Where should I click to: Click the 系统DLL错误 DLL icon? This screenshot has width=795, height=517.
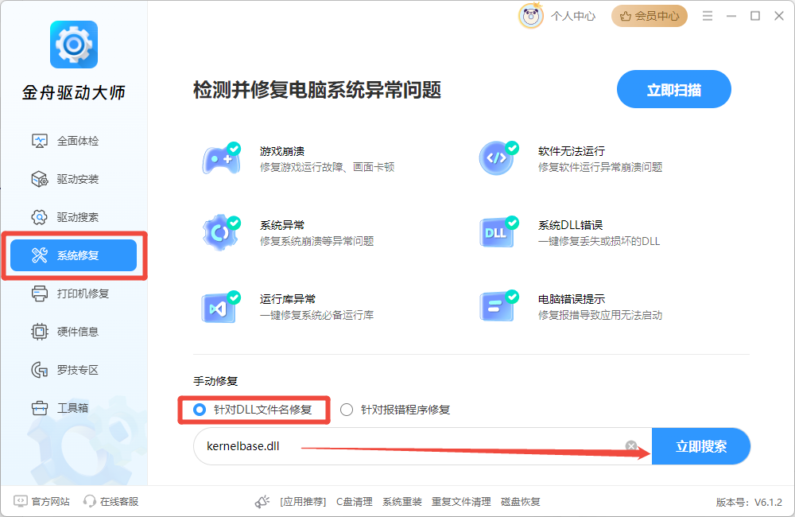click(498, 232)
